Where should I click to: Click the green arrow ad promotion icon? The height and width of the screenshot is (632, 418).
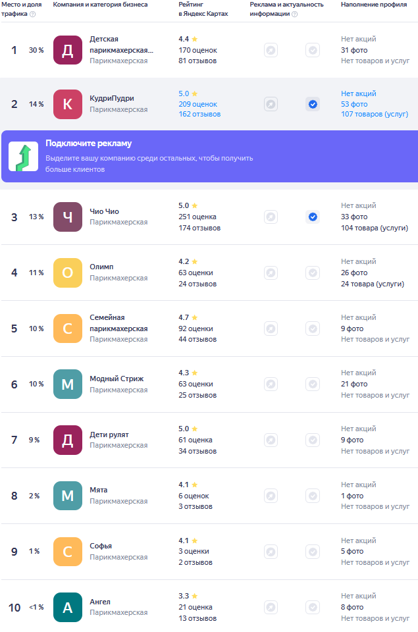pyautogui.click(x=24, y=157)
